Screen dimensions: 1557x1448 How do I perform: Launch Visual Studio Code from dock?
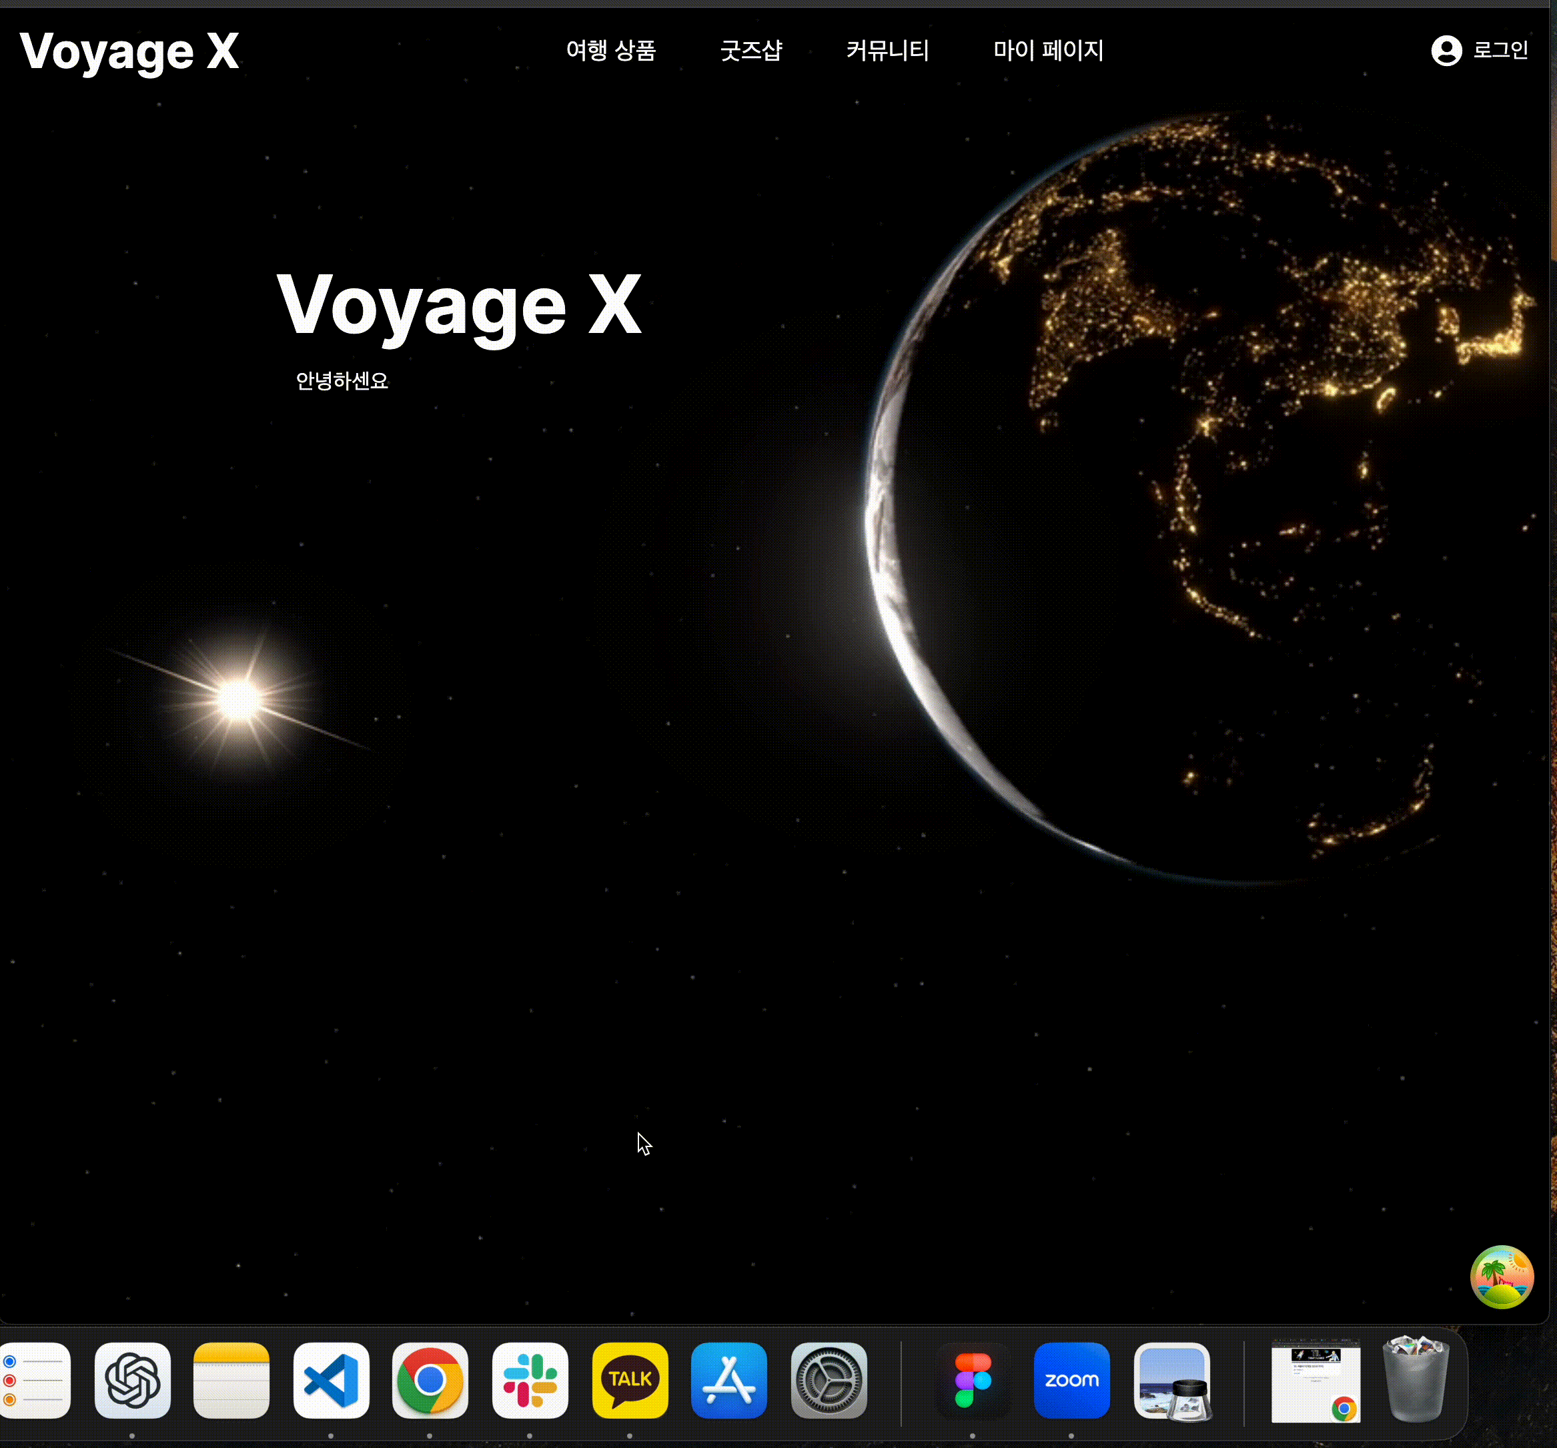330,1380
